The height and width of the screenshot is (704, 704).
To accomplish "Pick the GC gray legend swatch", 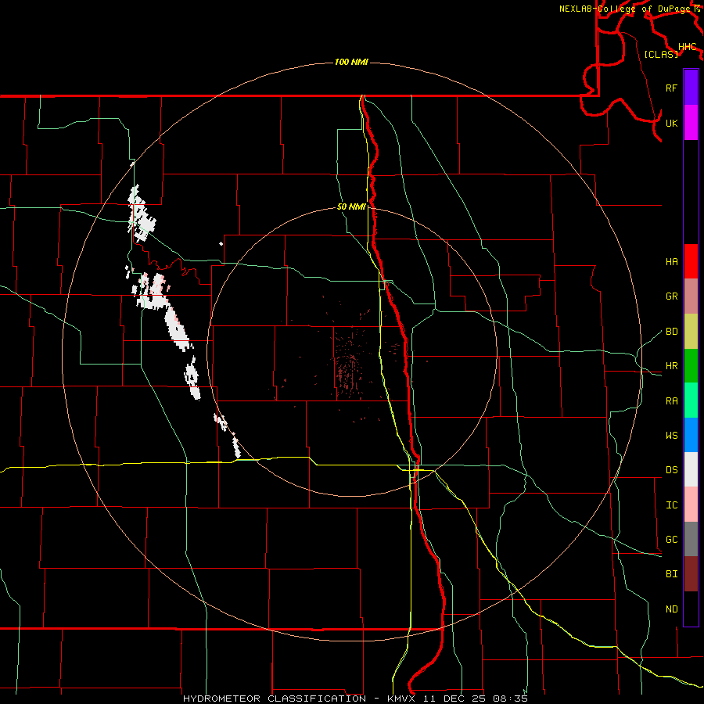I will click(x=691, y=539).
